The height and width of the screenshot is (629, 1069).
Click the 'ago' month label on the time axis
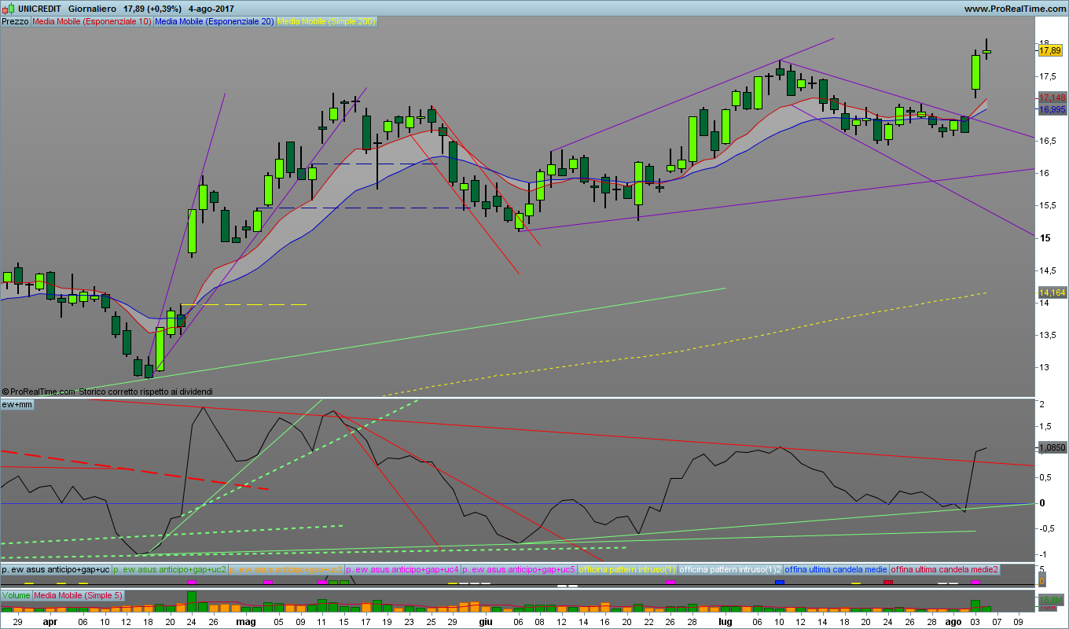coord(953,621)
